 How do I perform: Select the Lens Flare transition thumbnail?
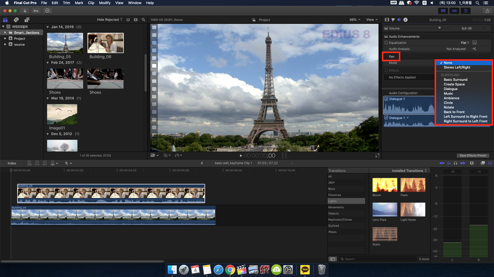pos(385,210)
